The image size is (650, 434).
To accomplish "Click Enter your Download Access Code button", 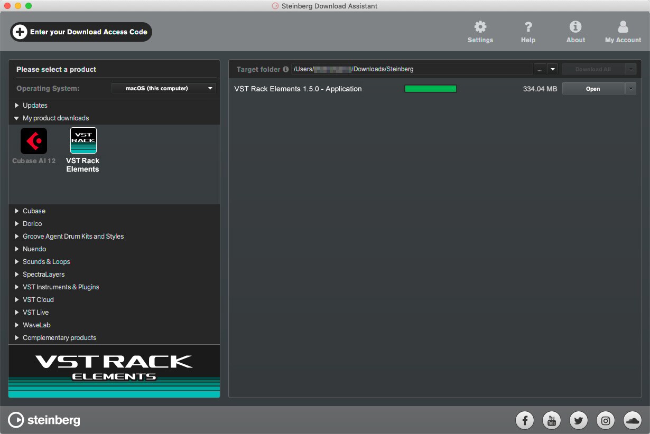I will (81, 32).
